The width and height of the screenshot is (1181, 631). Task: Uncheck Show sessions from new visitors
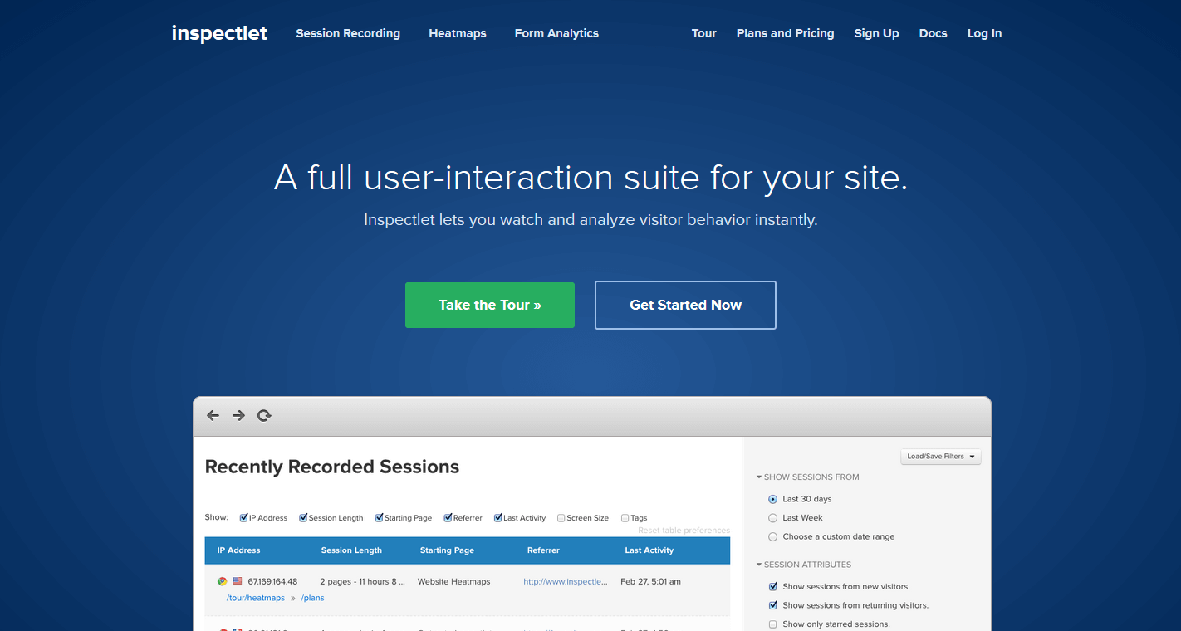point(773,586)
